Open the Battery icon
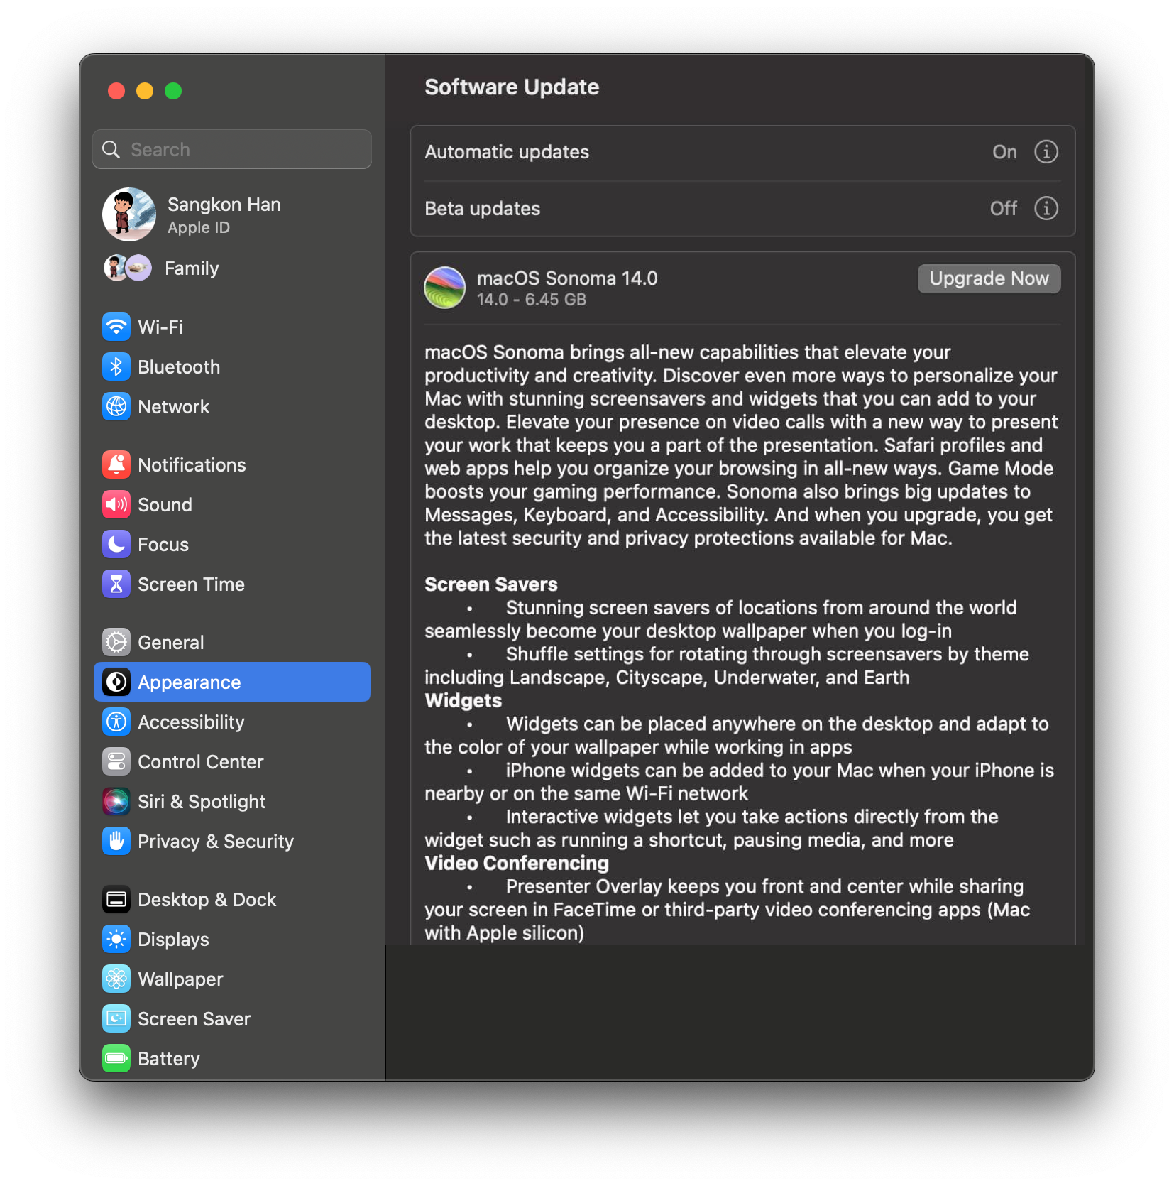The width and height of the screenshot is (1174, 1186). point(116,1058)
